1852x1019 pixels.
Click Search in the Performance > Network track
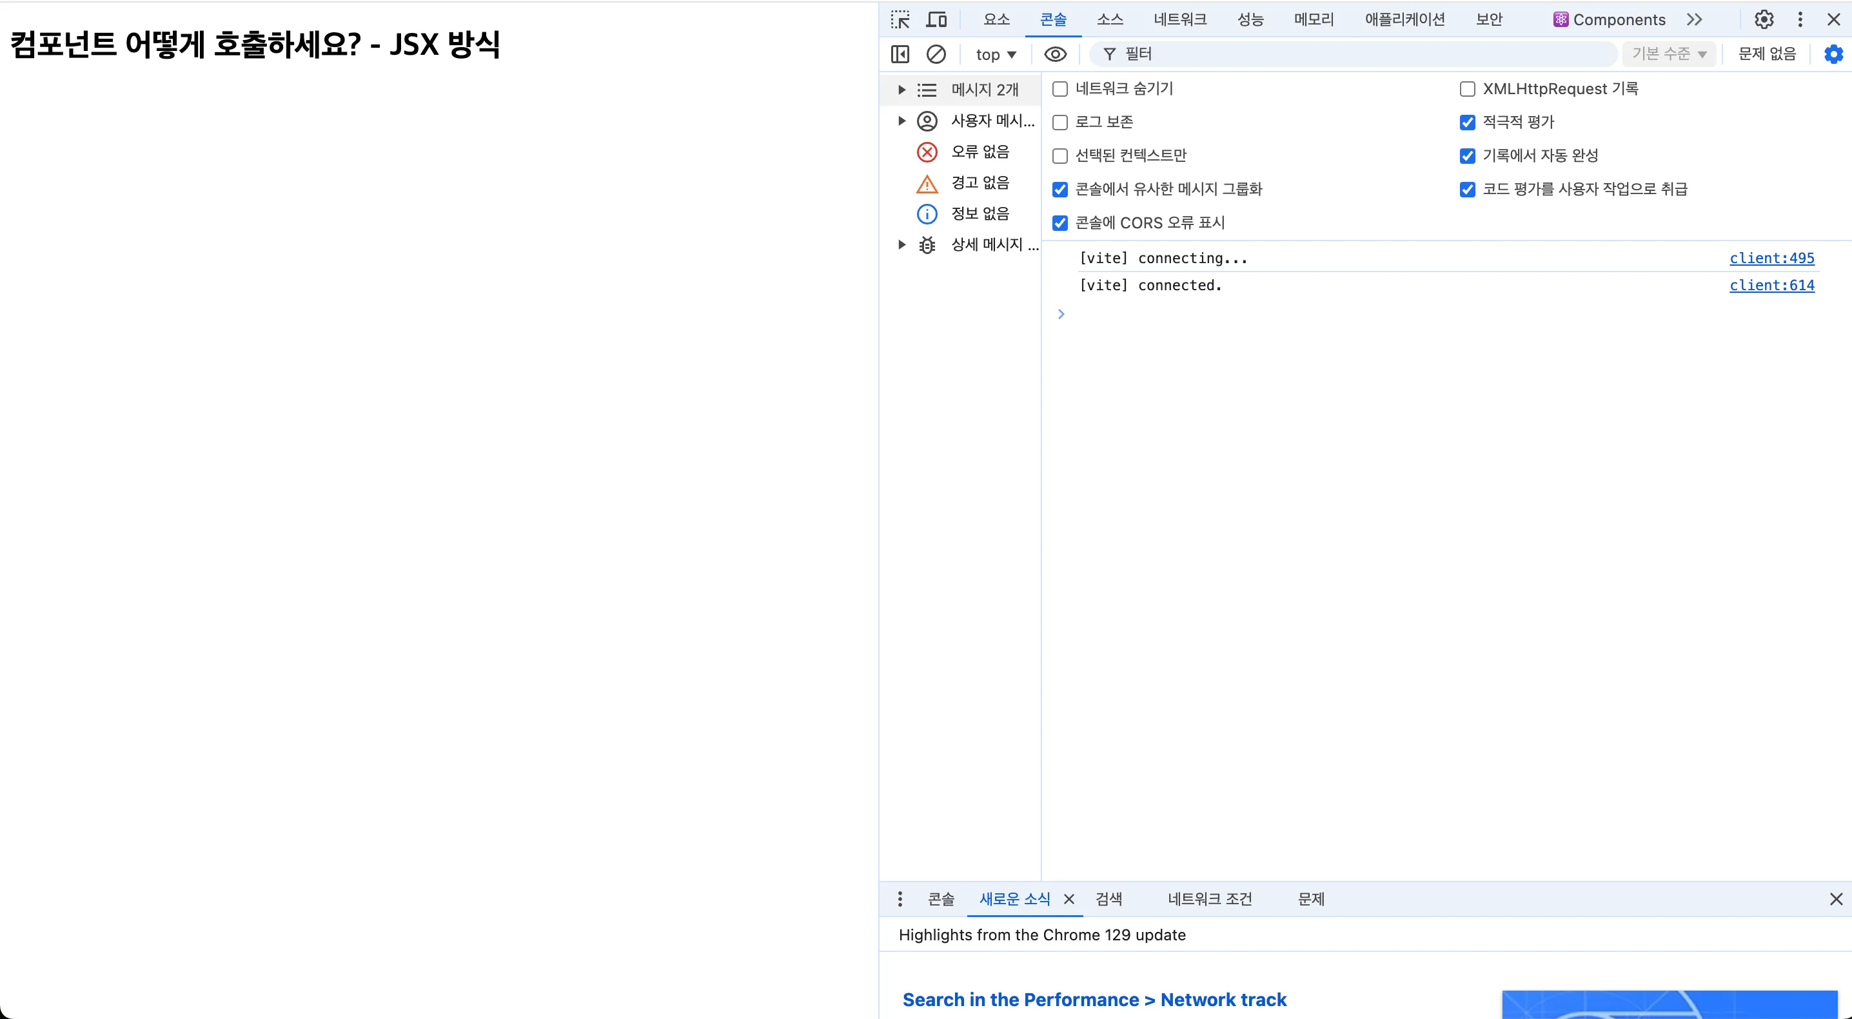click(1094, 999)
